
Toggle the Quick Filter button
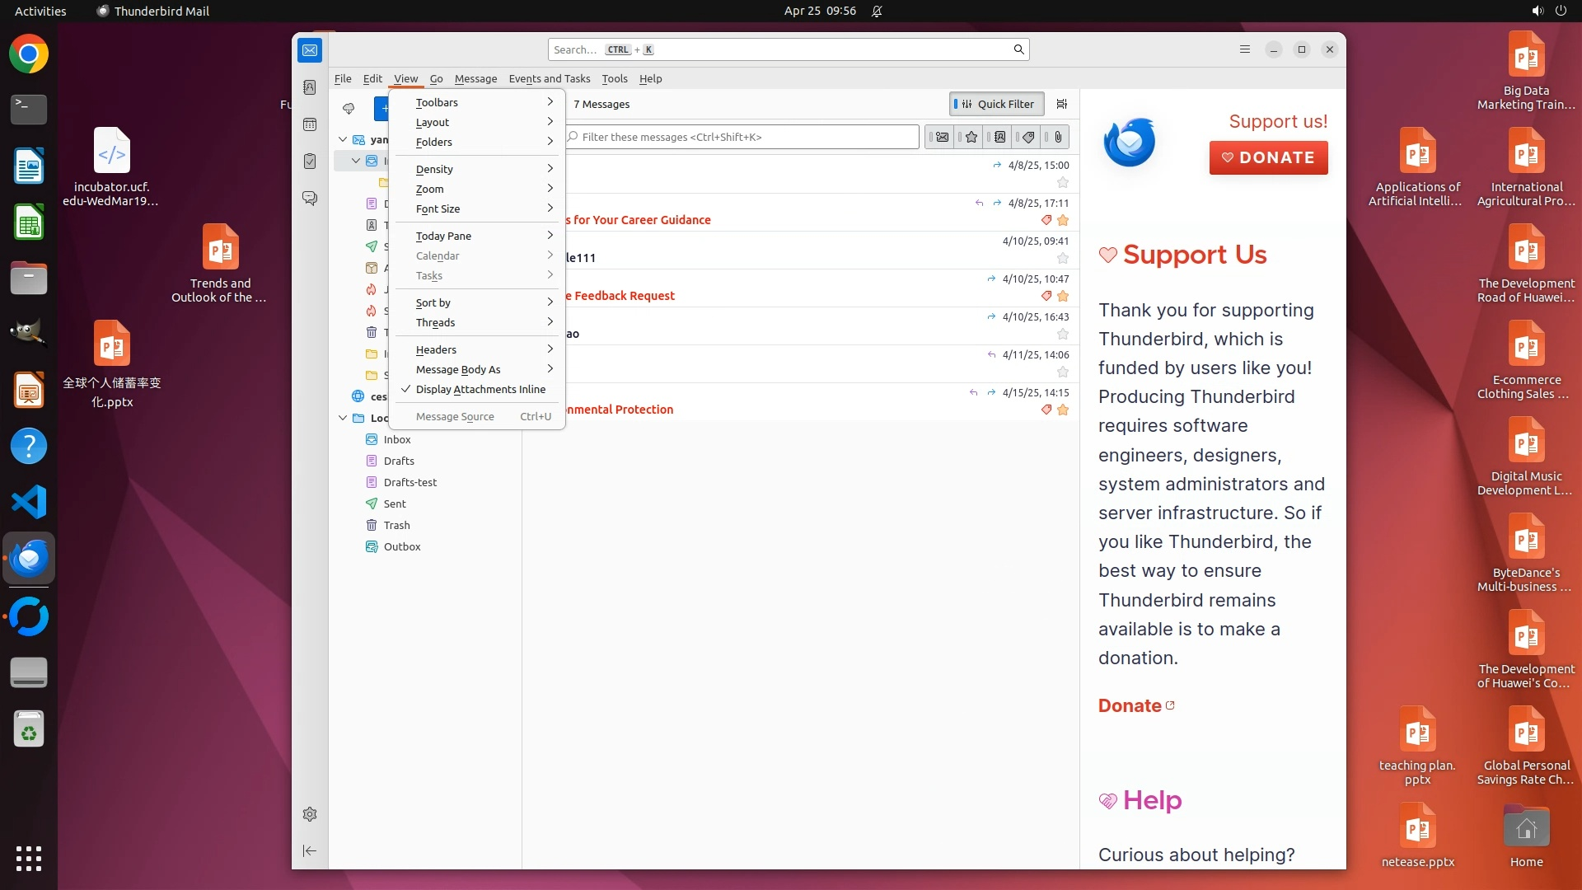coord(996,104)
